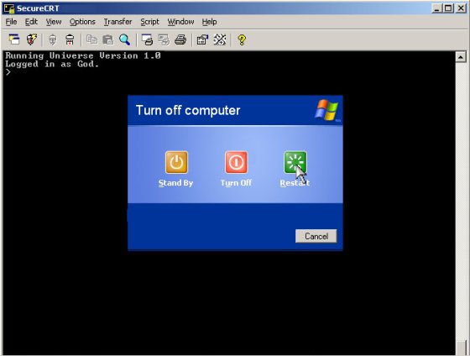Open the Script menu

pyautogui.click(x=150, y=22)
